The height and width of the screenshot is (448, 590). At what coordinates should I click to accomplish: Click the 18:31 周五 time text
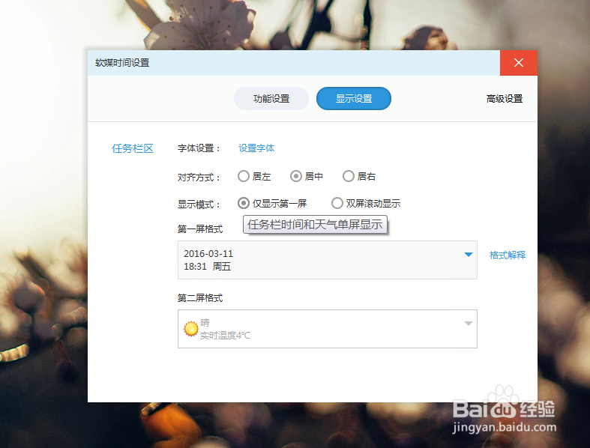[x=208, y=266]
